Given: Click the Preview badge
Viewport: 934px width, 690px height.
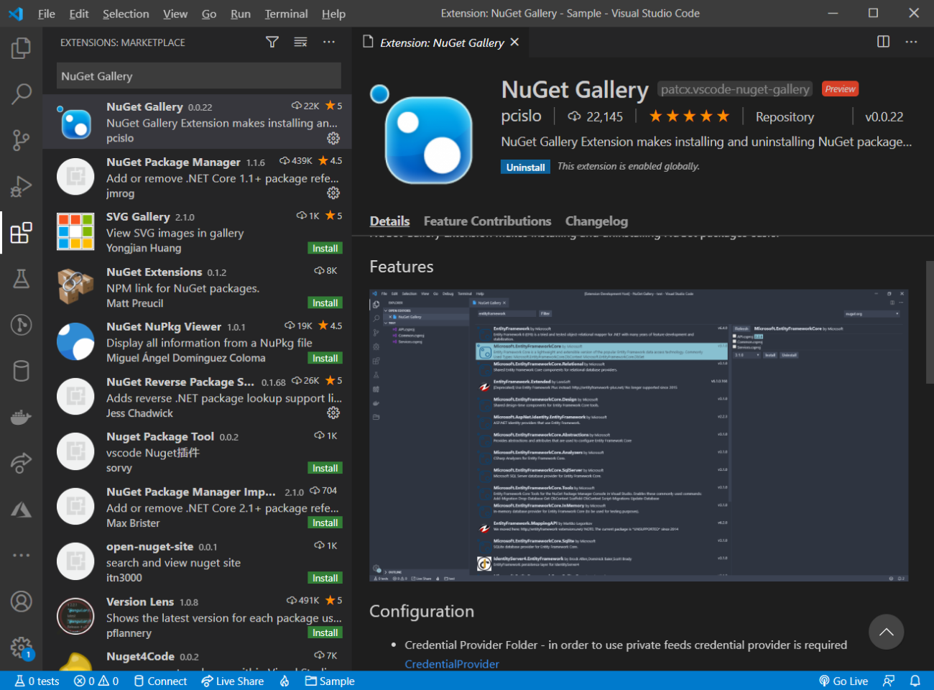Looking at the screenshot, I should point(840,89).
